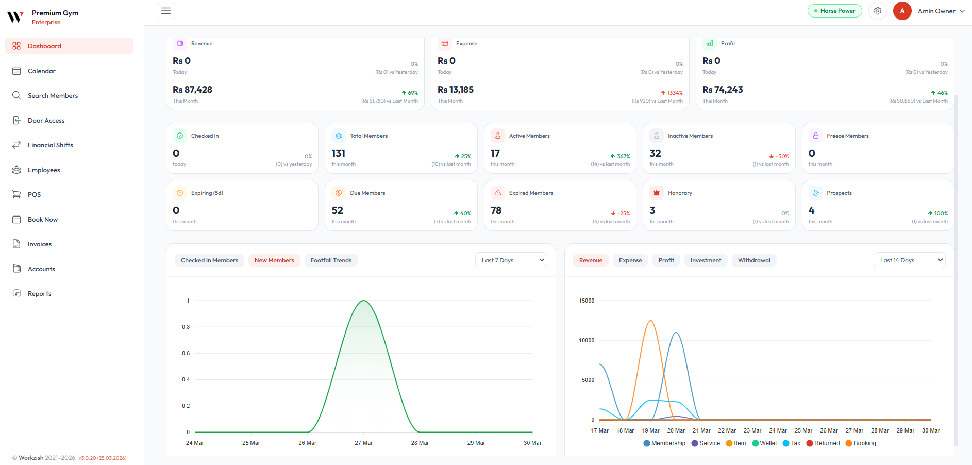The height and width of the screenshot is (465, 972).
Task: Switch to Footfall Trends tab
Action: coord(331,260)
